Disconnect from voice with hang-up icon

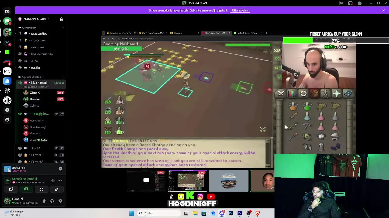pyautogui.click(x=60, y=180)
